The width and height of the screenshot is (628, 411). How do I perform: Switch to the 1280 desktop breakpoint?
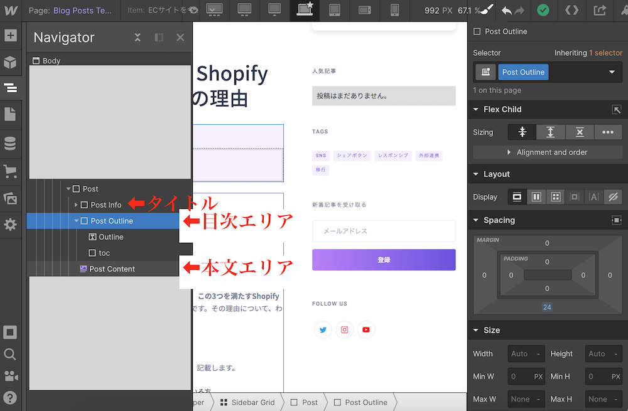coord(274,10)
